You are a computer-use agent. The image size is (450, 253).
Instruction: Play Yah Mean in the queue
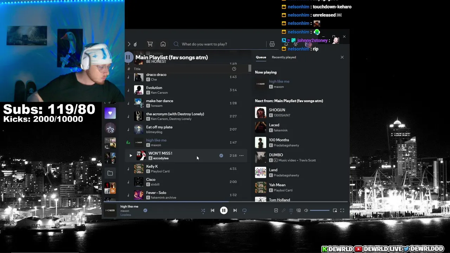pos(301,187)
